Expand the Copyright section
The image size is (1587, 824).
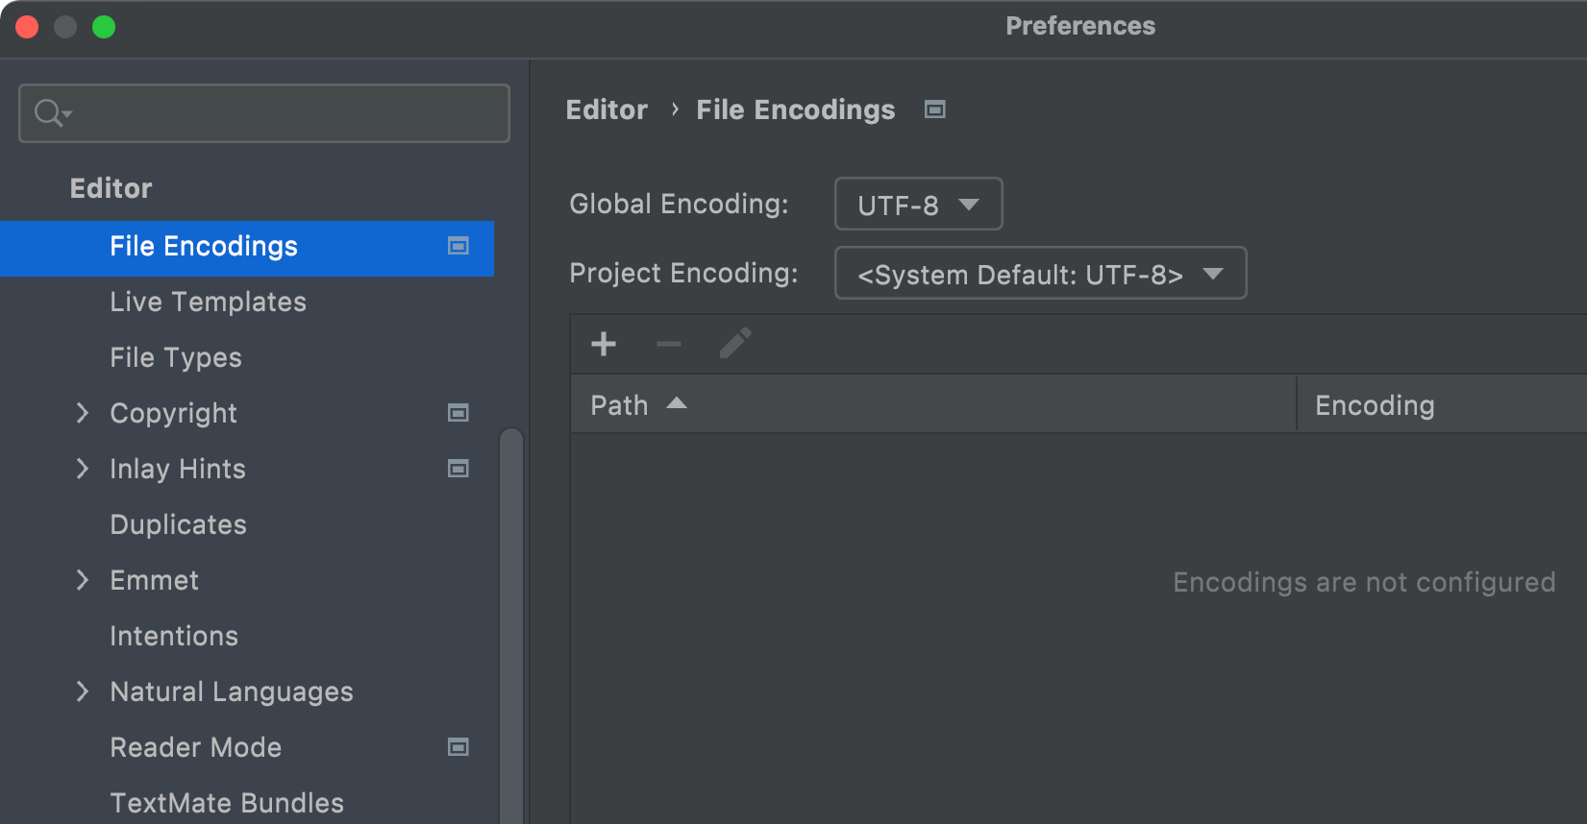pyautogui.click(x=83, y=413)
